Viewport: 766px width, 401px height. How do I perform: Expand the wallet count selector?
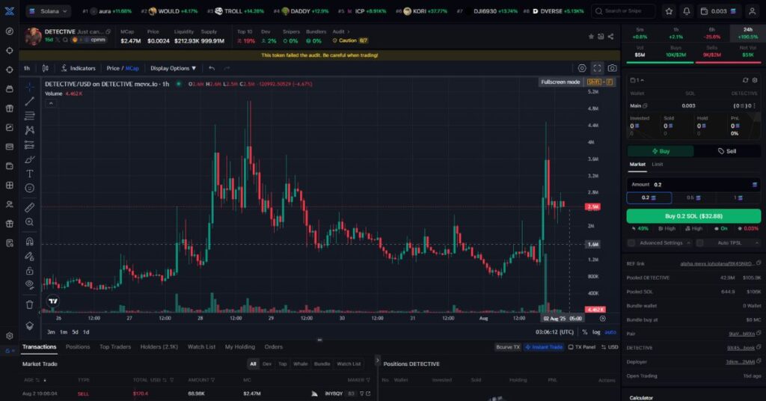click(x=637, y=80)
